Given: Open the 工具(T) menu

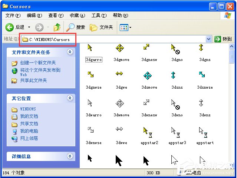Looking at the screenshot, I should click(x=99, y=16).
